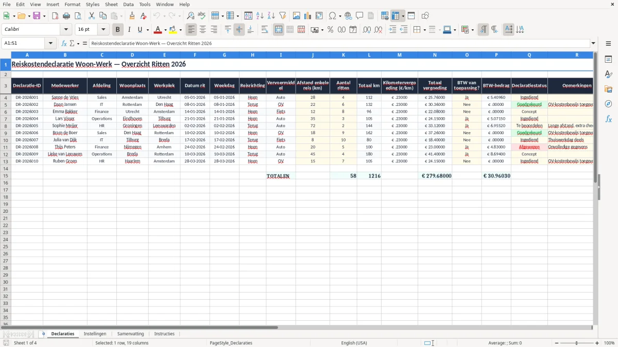
Task: Apply yellow background color swatch
Action: point(173,30)
